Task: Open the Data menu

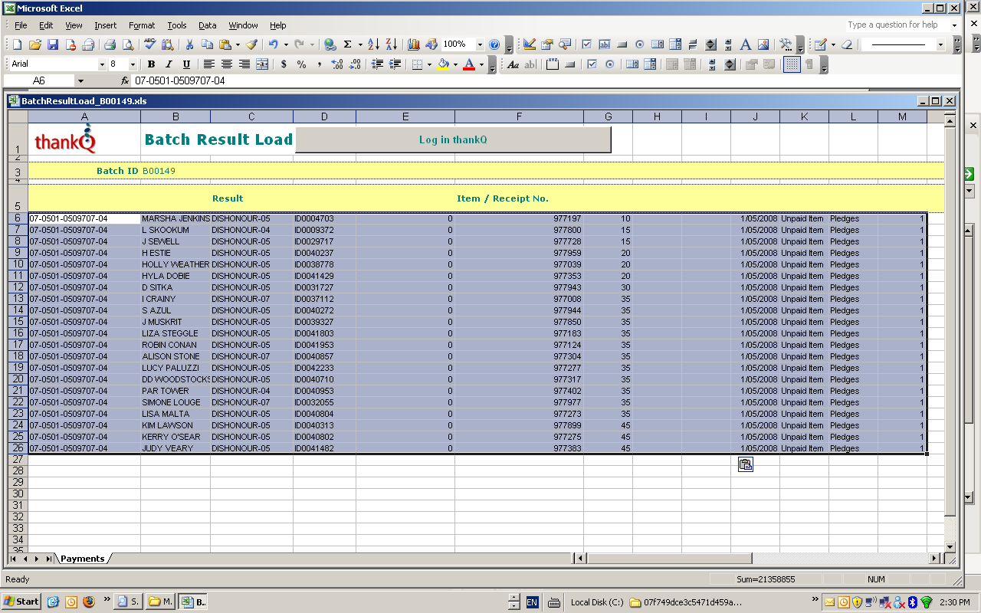Action: click(207, 25)
